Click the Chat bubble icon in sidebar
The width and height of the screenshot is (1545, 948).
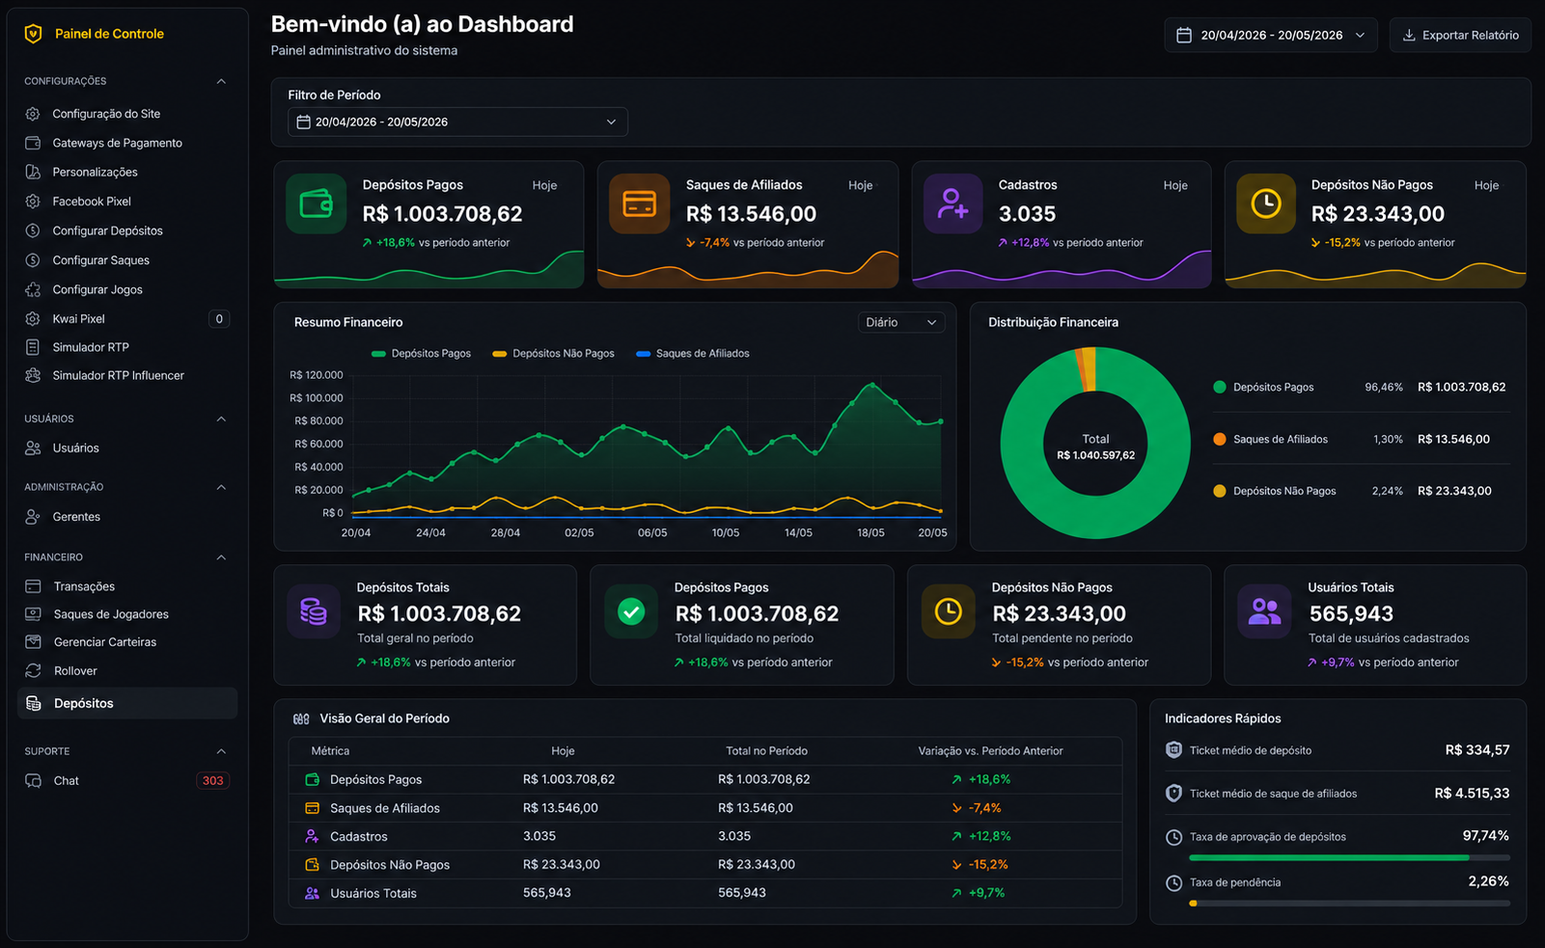pos(33,781)
